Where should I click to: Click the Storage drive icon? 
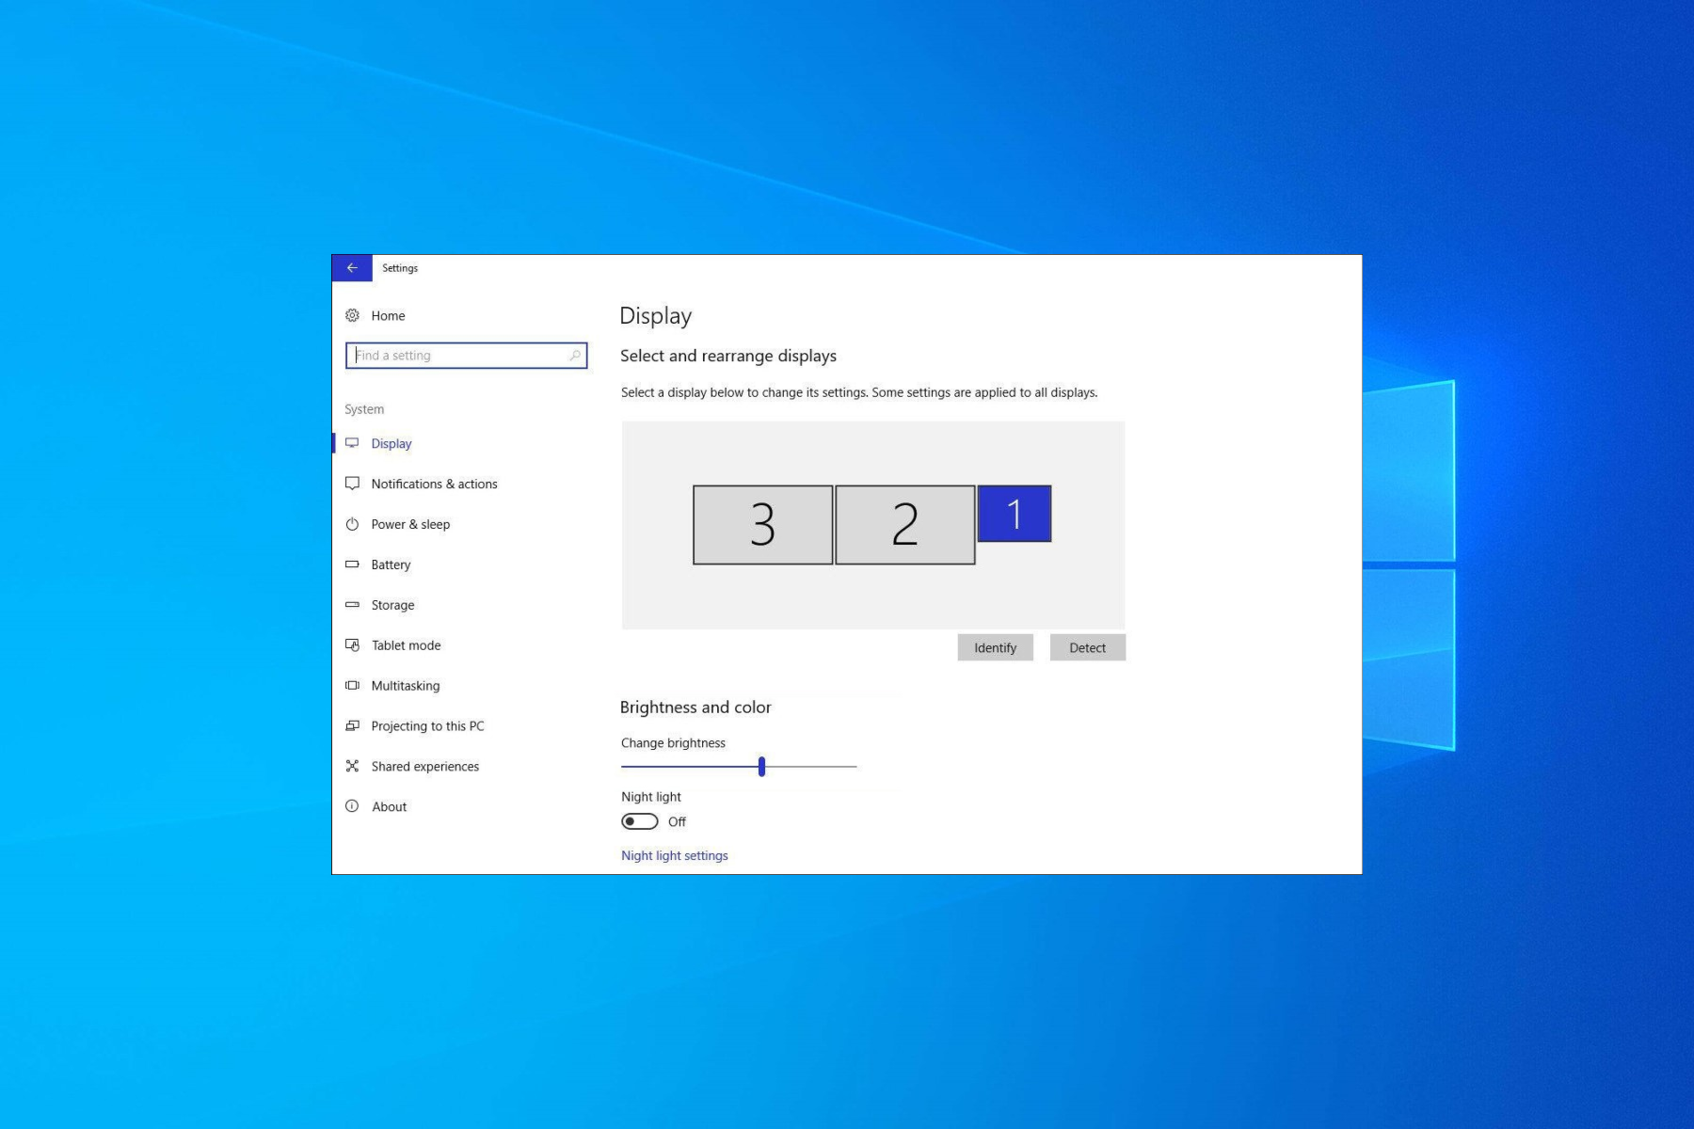point(352,605)
